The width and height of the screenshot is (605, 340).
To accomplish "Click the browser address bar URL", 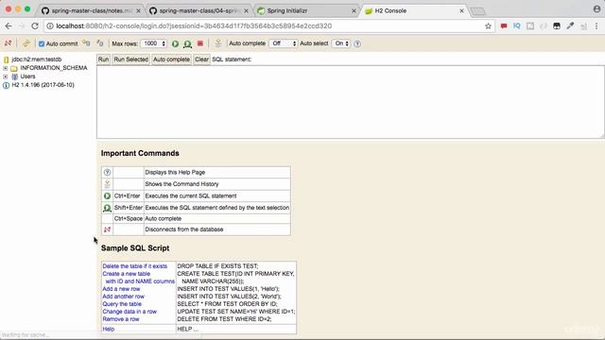I will click(194, 25).
